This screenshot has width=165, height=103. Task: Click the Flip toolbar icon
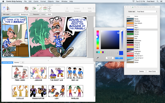coord(45,8)
